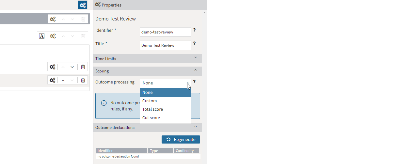Screen dimensions: 398x164
Task: Open rubric blocks via the 'A' icon
Action: (x=42, y=36)
